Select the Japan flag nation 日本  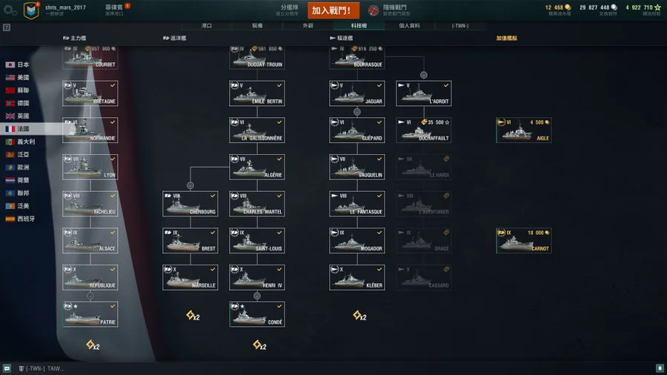(17, 64)
